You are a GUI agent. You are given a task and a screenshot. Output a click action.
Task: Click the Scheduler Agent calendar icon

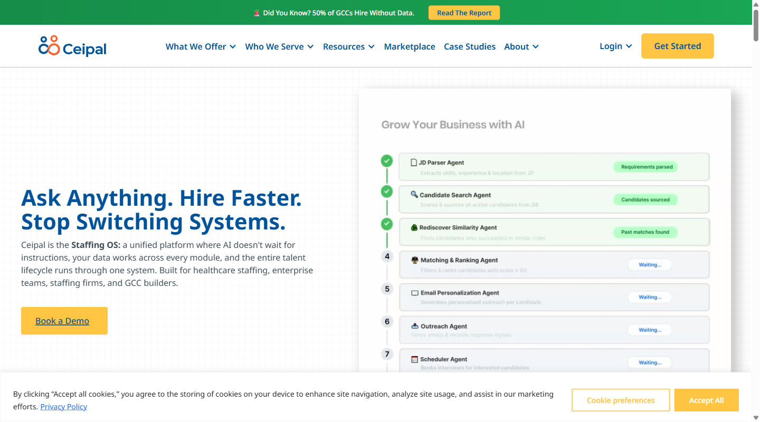(414, 359)
